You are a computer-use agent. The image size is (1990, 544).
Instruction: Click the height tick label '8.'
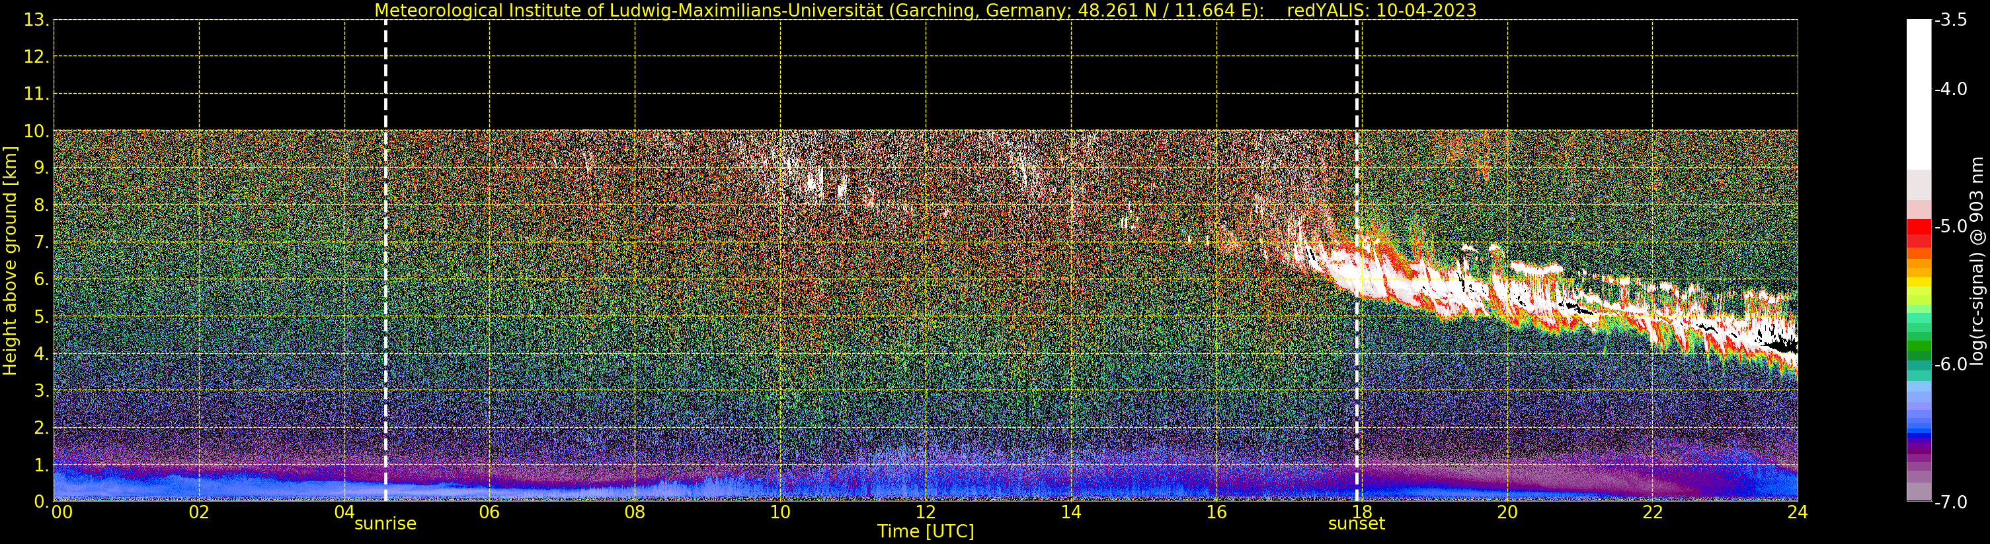[x=42, y=205]
